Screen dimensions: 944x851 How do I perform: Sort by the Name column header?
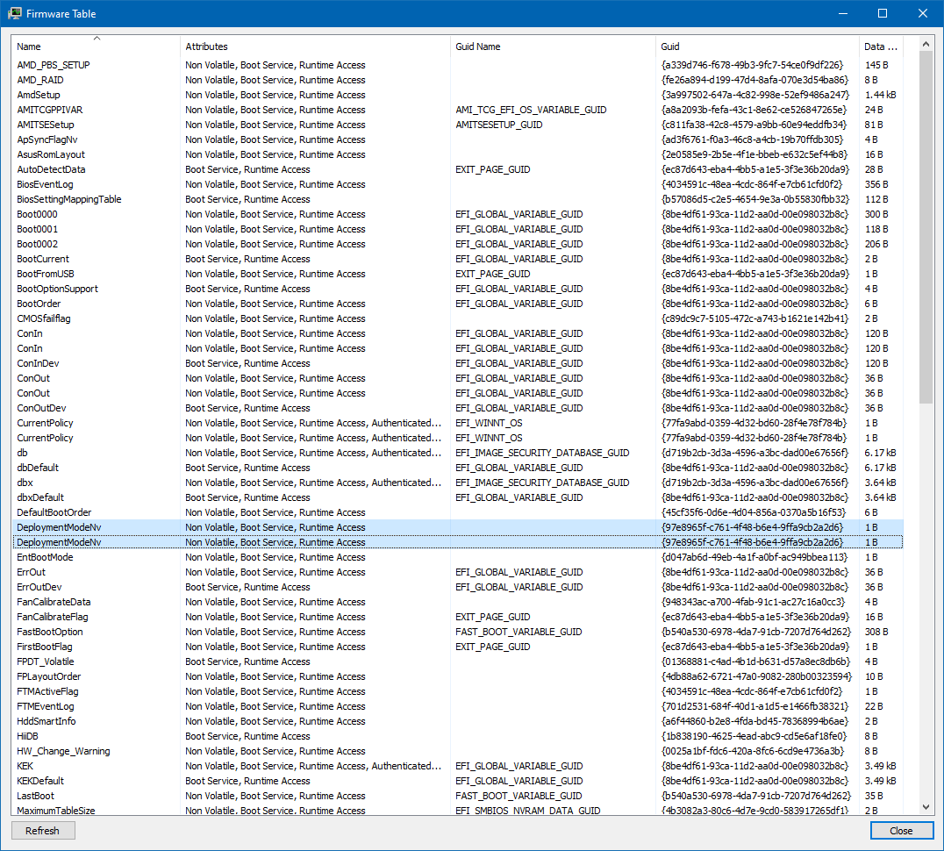click(x=96, y=46)
